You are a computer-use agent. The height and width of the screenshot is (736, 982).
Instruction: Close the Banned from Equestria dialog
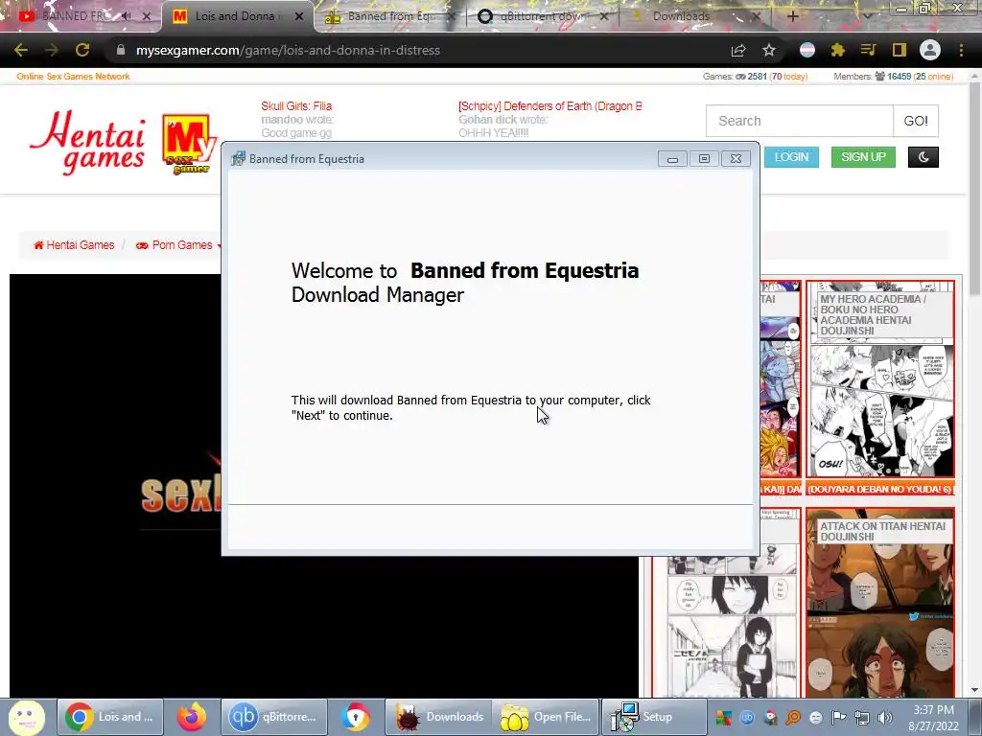736,159
